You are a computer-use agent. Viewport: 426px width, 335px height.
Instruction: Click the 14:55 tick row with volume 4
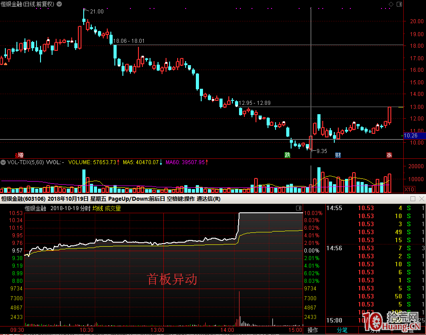(x=375, y=208)
